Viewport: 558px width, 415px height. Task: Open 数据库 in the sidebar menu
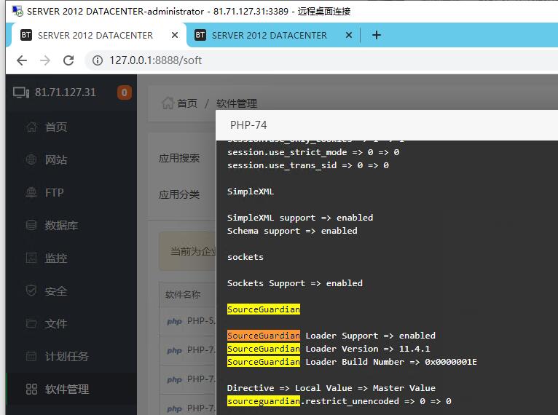click(x=61, y=225)
